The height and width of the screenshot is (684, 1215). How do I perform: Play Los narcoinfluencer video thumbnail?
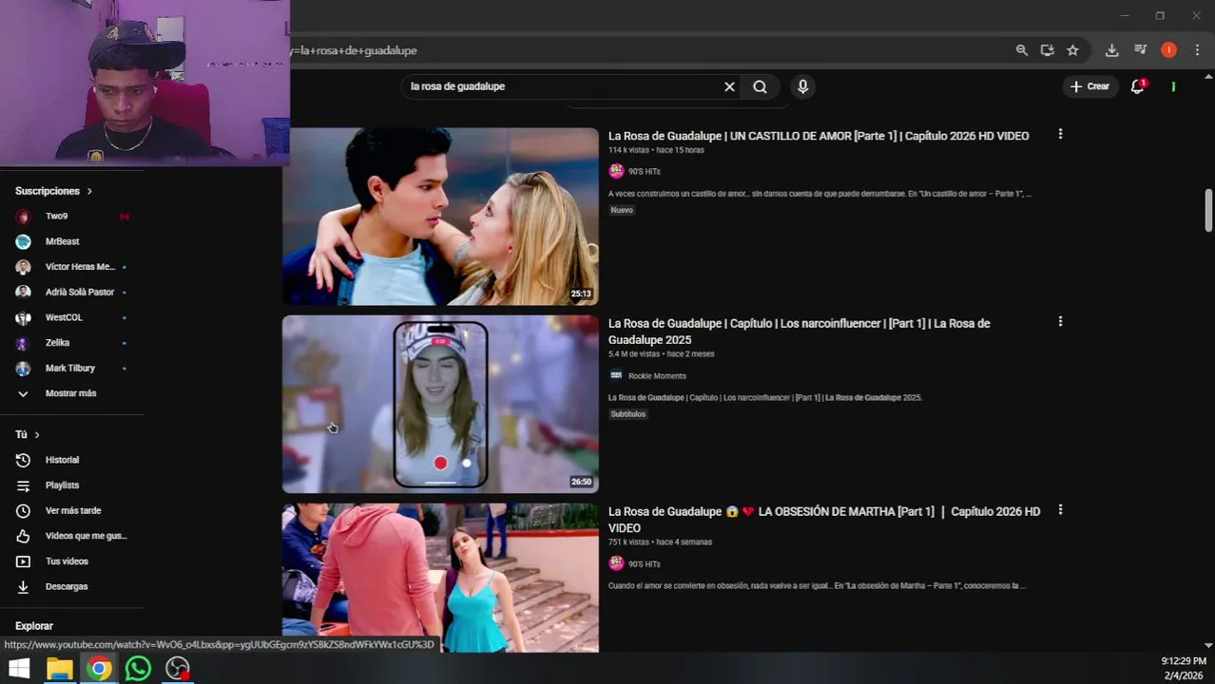point(440,404)
